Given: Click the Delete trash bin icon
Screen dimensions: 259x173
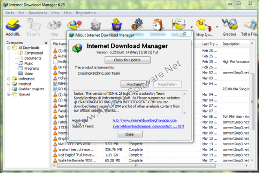Looking at the screenshot, I should click(96, 25).
